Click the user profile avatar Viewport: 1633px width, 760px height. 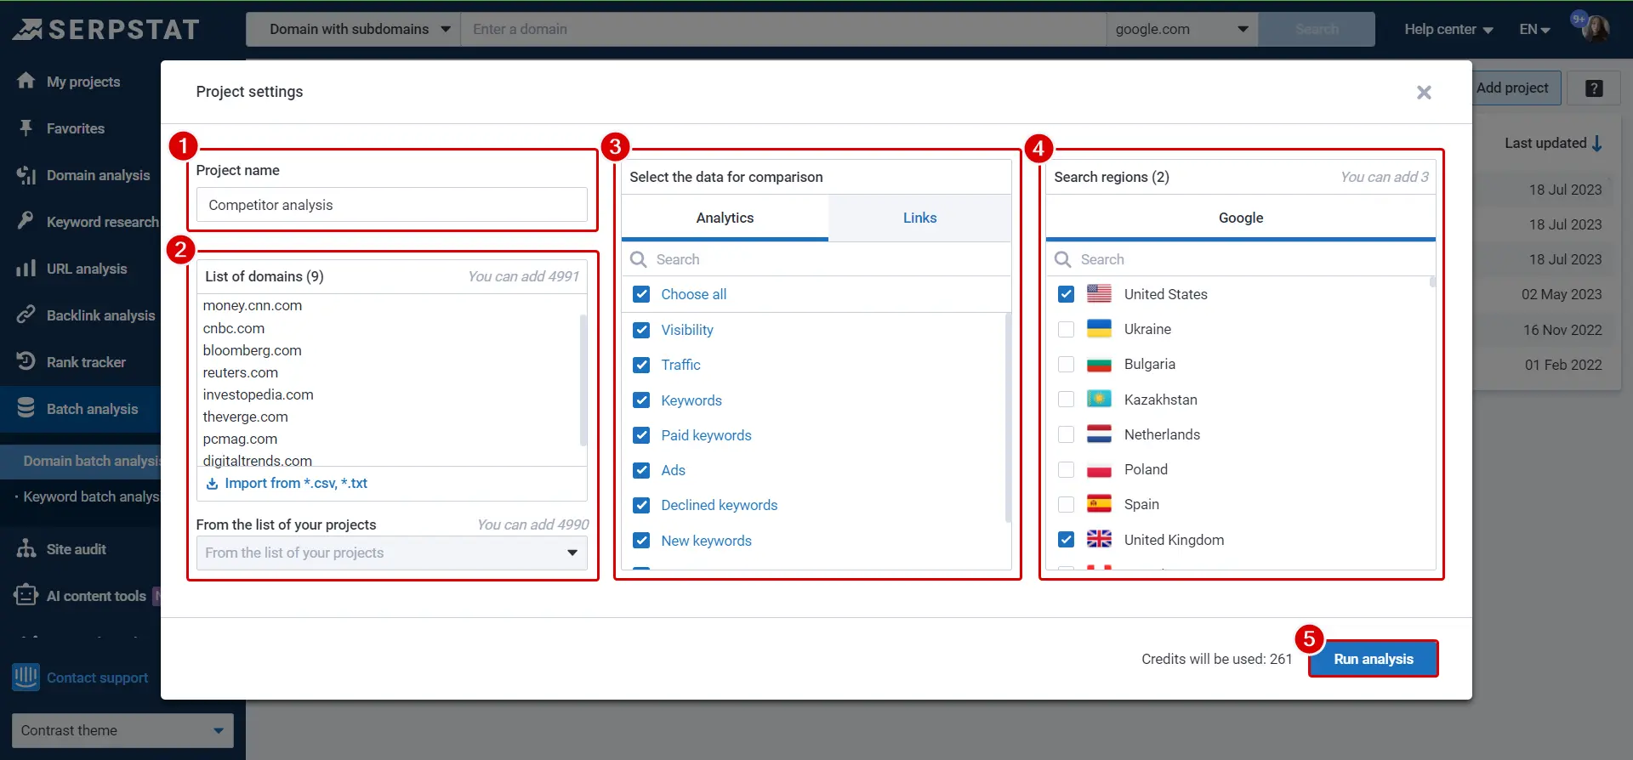click(x=1595, y=29)
